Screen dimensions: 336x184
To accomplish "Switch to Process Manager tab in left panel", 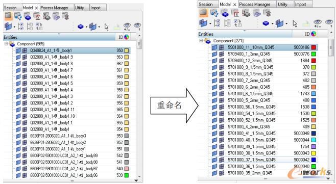I will pos(55,8).
